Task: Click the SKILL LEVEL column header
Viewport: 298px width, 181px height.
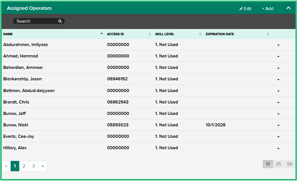Action: pyautogui.click(x=165, y=34)
